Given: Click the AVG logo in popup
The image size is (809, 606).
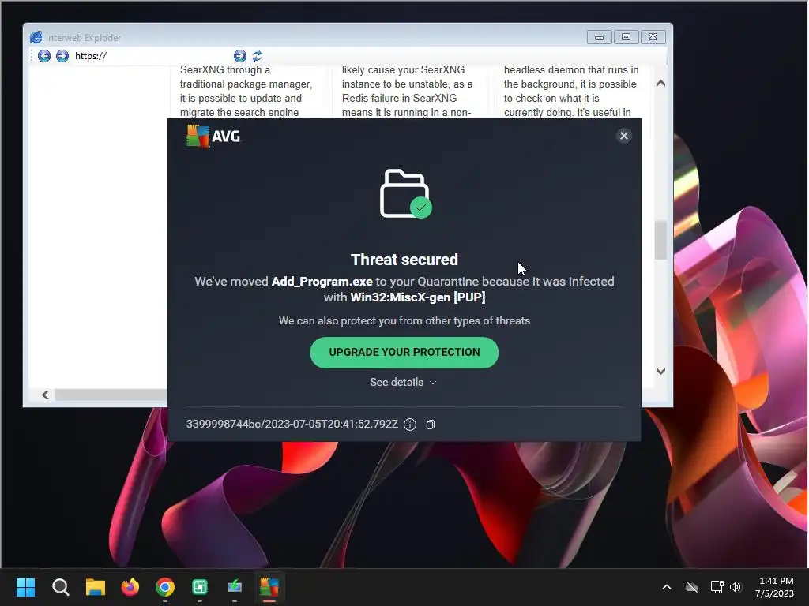Looking at the screenshot, I should point(213,136).
